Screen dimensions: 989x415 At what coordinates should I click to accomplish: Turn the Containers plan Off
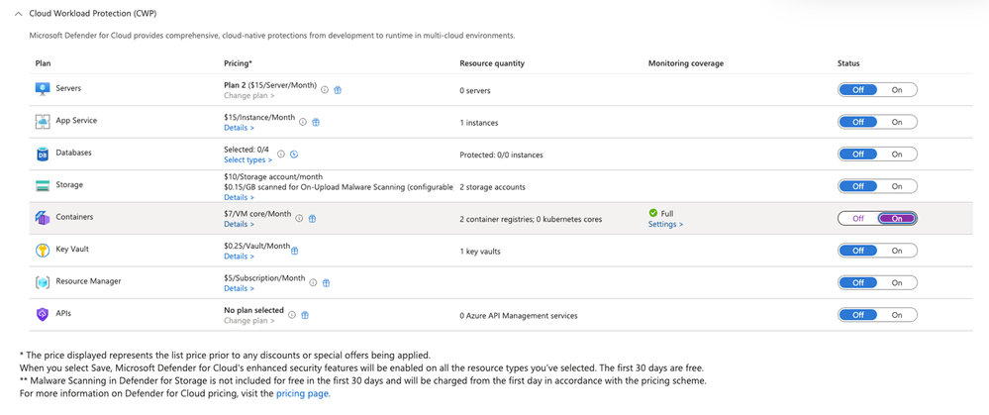pos(857,219)
